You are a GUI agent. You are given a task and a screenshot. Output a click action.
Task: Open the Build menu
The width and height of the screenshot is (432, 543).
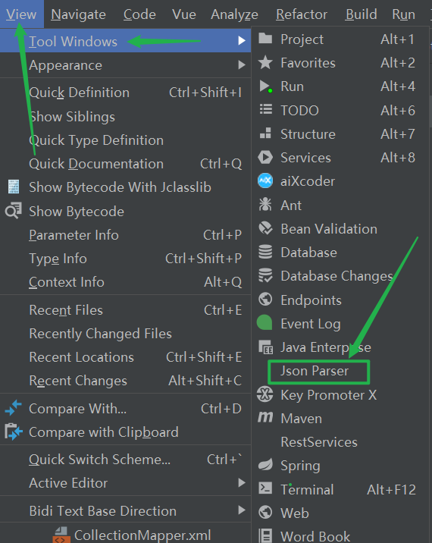[361, 14]
